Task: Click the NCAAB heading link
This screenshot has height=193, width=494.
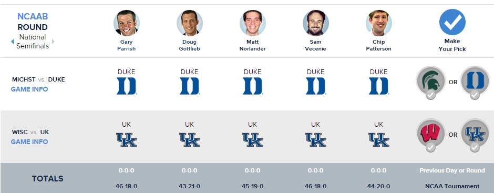Action: pos(33,16)
